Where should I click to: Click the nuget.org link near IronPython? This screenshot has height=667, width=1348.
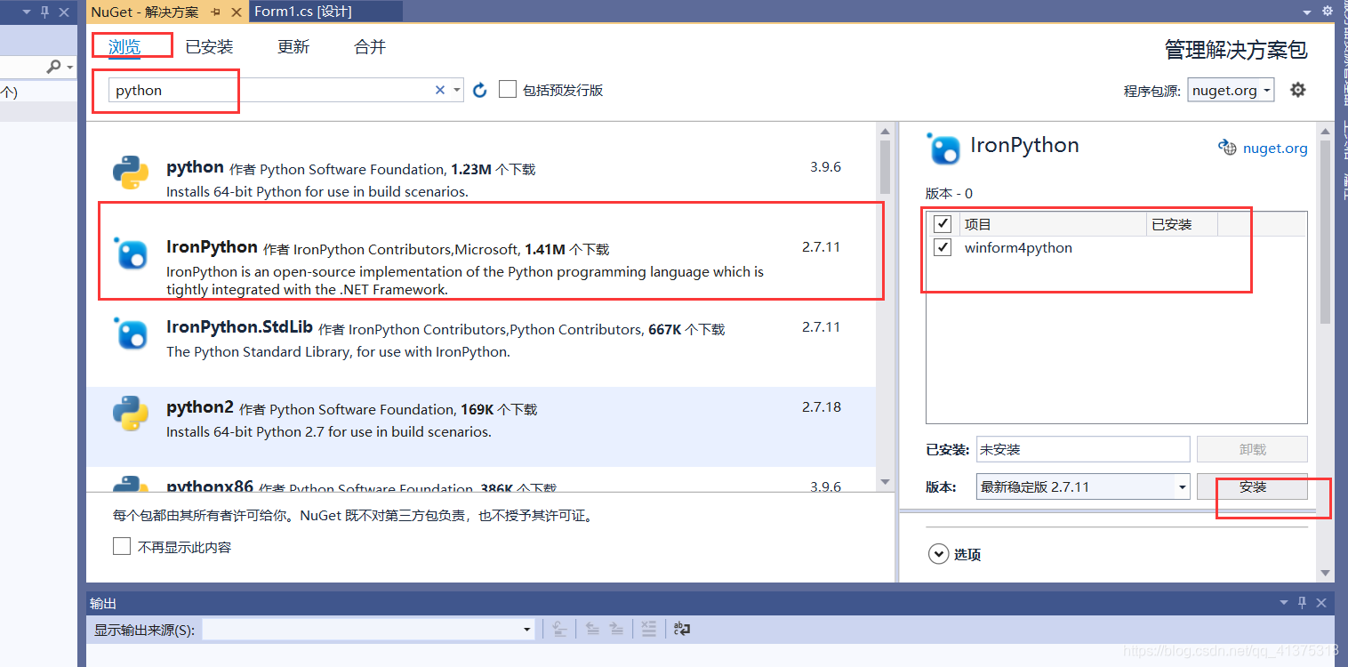pos(1275,148)
